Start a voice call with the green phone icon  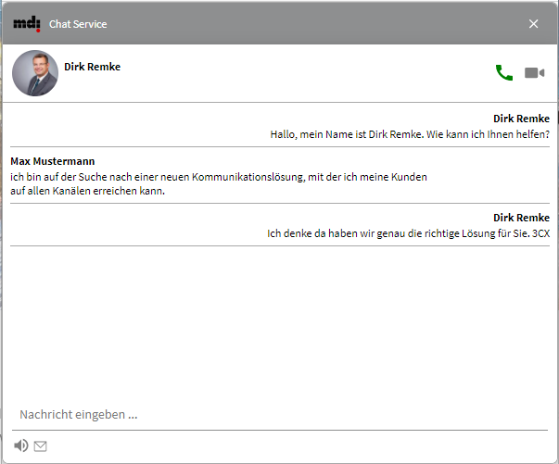pos(504,72)
